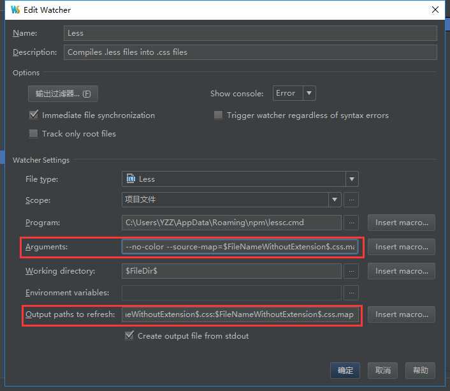Open Environment variables ellipsis editor
This screenshot has height=391, width=450.
(x=351, y=293)
